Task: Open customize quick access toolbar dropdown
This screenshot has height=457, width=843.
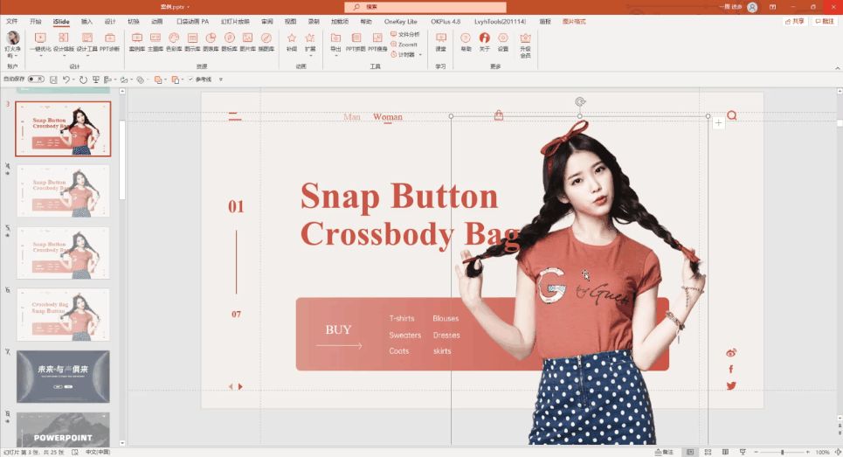Action: [220, 80]
